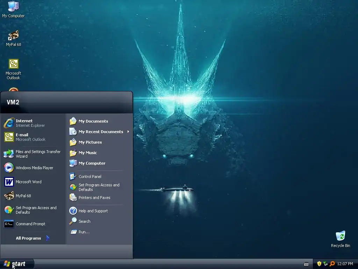
Task: Click the Start button
Action: tap(17, 264)
